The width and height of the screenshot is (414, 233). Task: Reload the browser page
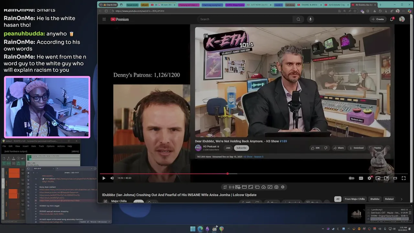[x=106, y=11]
